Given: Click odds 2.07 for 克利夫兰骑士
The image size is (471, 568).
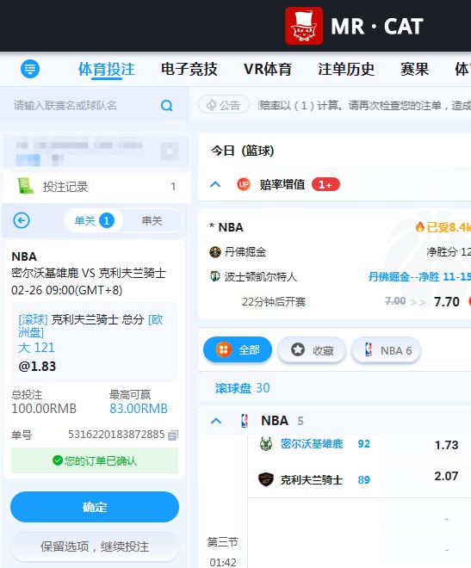Looking at the screenshot, I should (446, 476).
